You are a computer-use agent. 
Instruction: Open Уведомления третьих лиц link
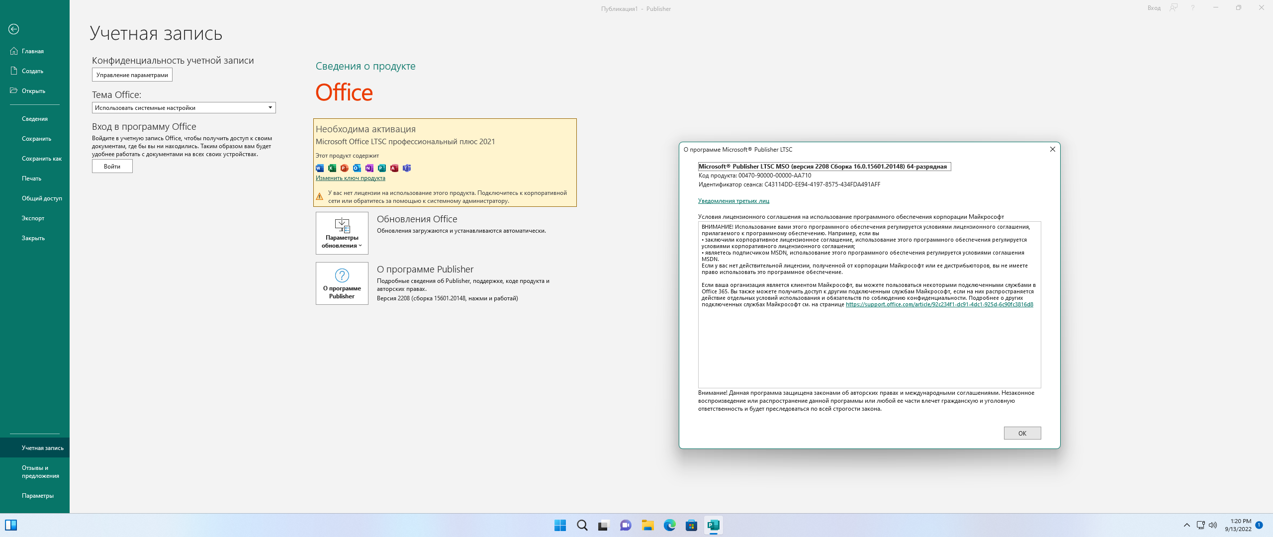click(733, 201)
